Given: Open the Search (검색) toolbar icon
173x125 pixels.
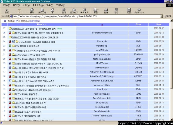Looking at the screenshot, I should coord(64,11).
